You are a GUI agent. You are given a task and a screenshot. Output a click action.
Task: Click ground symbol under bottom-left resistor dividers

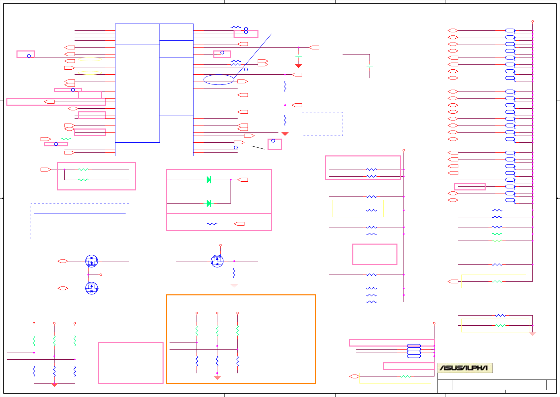54,385
